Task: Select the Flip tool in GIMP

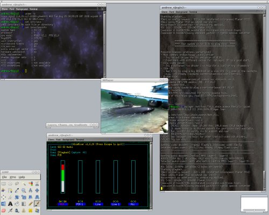Action: 4,204
